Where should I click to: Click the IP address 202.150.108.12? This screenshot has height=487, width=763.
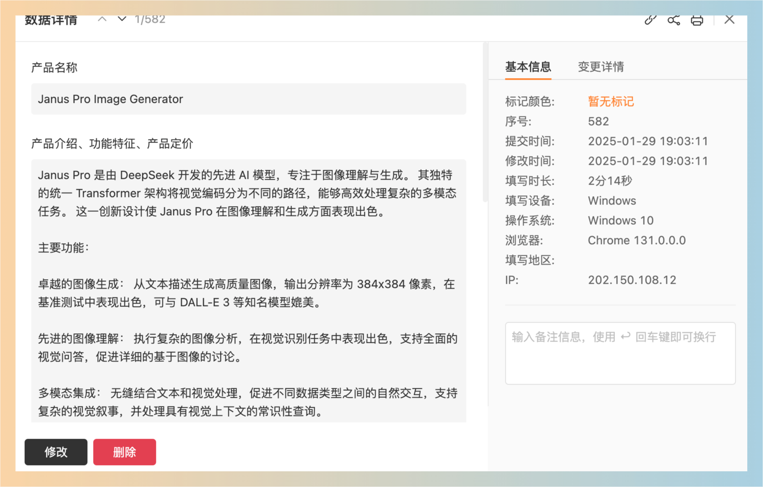[631, 280]
